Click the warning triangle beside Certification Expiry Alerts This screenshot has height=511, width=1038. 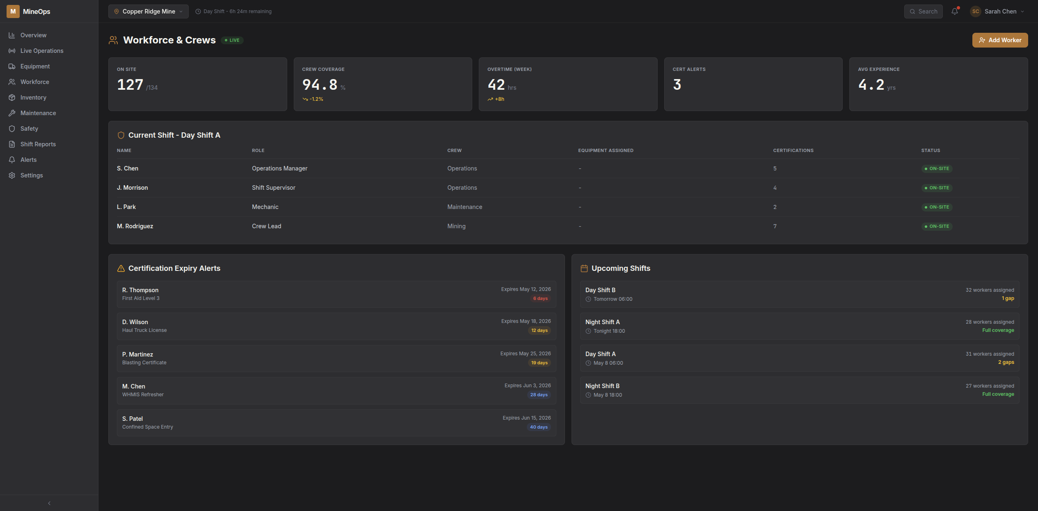[x=121, y=268]
